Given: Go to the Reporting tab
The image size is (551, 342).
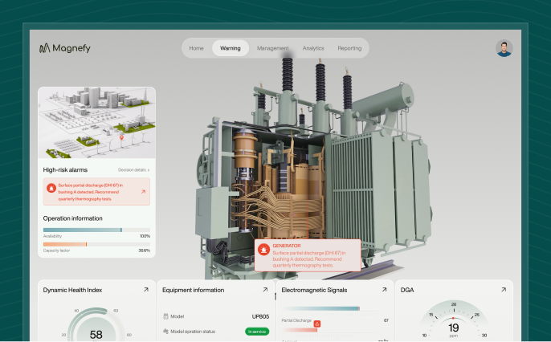Looking at the screenshot, I should click(349, 48).
